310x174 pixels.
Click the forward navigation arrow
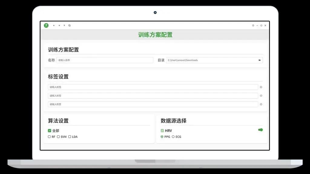tap(59, 26)
